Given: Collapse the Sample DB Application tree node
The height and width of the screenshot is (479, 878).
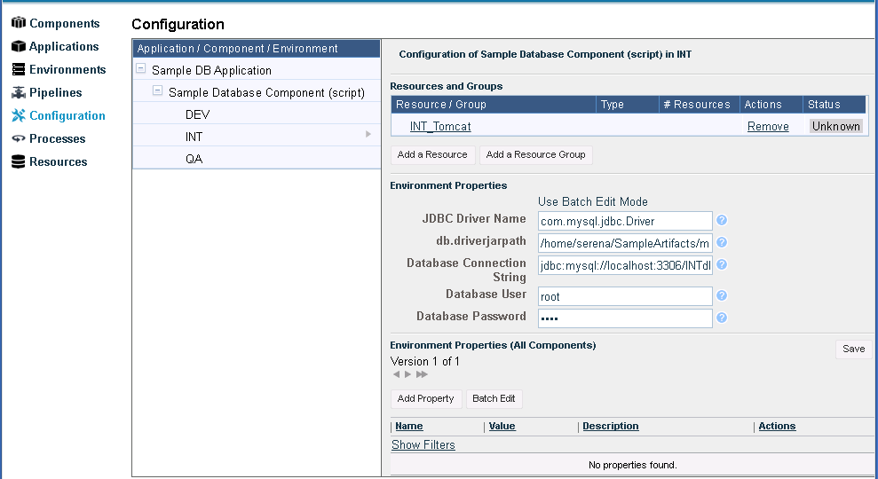Looking at the screenshot, I should 141,69.
